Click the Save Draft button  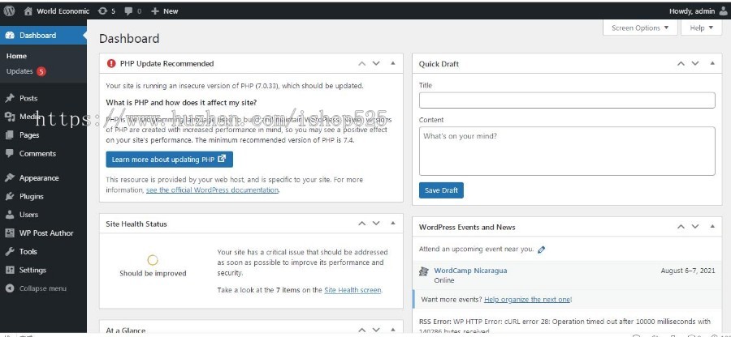pyautogui.click(x=441, y=190)
